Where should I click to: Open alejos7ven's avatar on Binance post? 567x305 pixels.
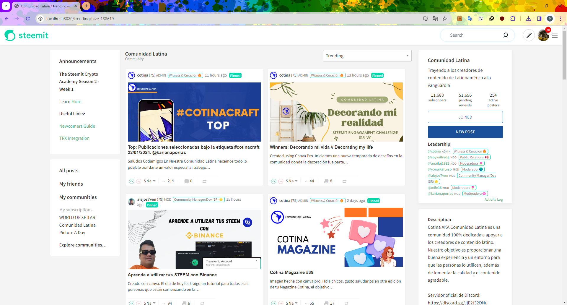click(131, 202)
